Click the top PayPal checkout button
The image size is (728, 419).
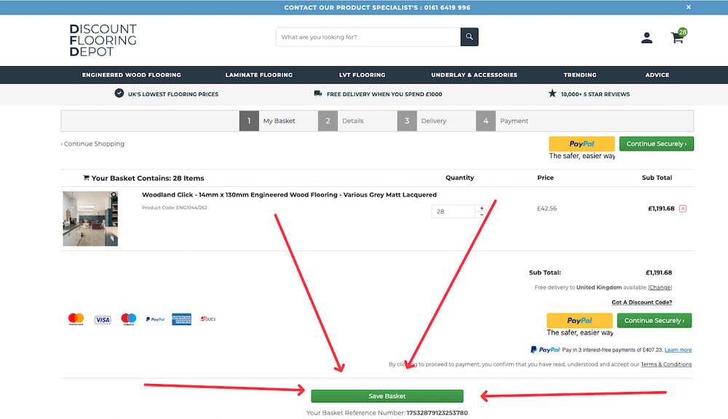click(582, 144)
